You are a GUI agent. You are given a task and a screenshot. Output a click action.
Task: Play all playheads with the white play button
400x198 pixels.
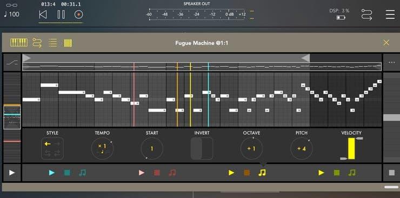tap(12, 173)
